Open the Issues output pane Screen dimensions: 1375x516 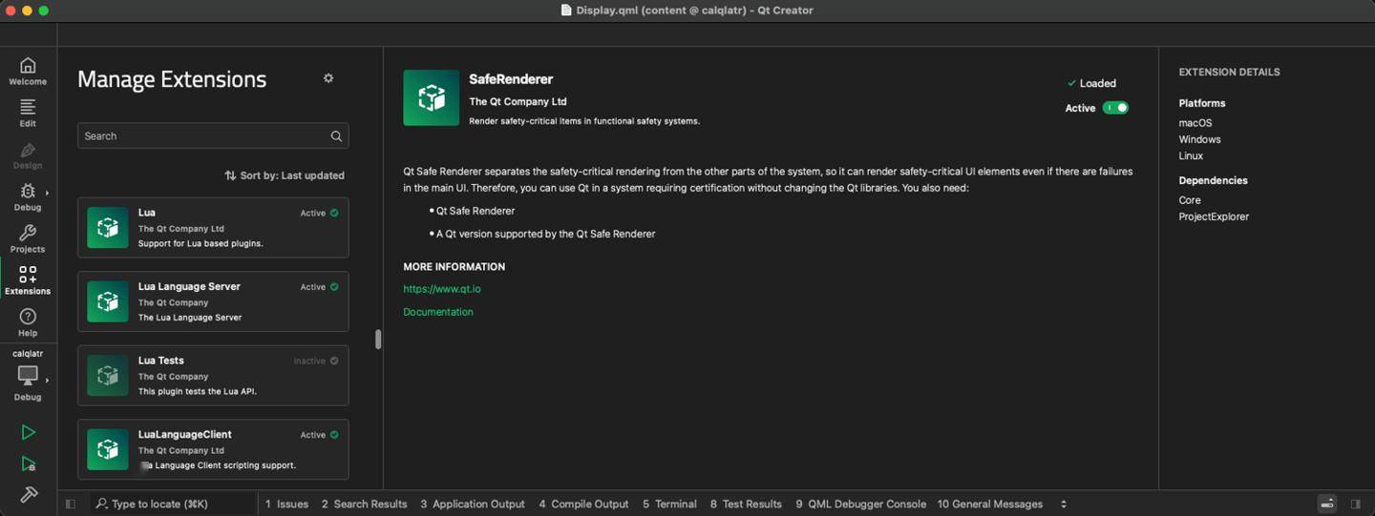coord(286,504)
